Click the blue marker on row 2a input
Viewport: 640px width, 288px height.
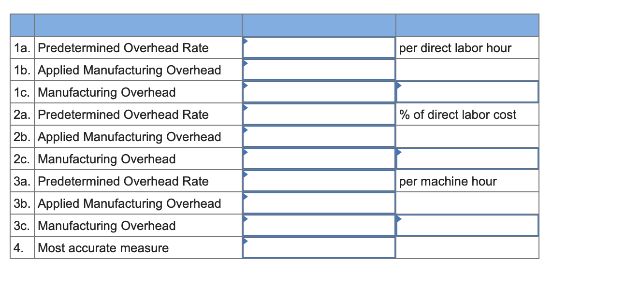pyautogui.click(x=246, y=106)
